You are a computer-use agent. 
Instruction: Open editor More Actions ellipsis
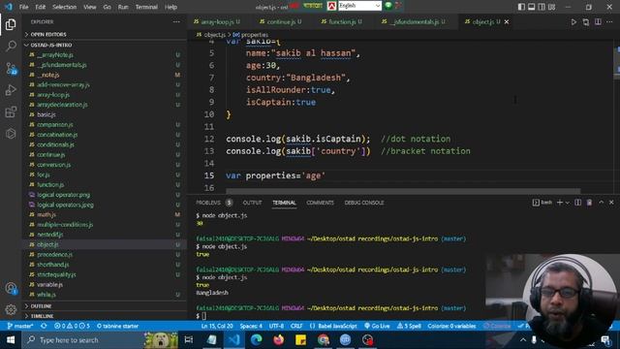[x=609, y=22]
